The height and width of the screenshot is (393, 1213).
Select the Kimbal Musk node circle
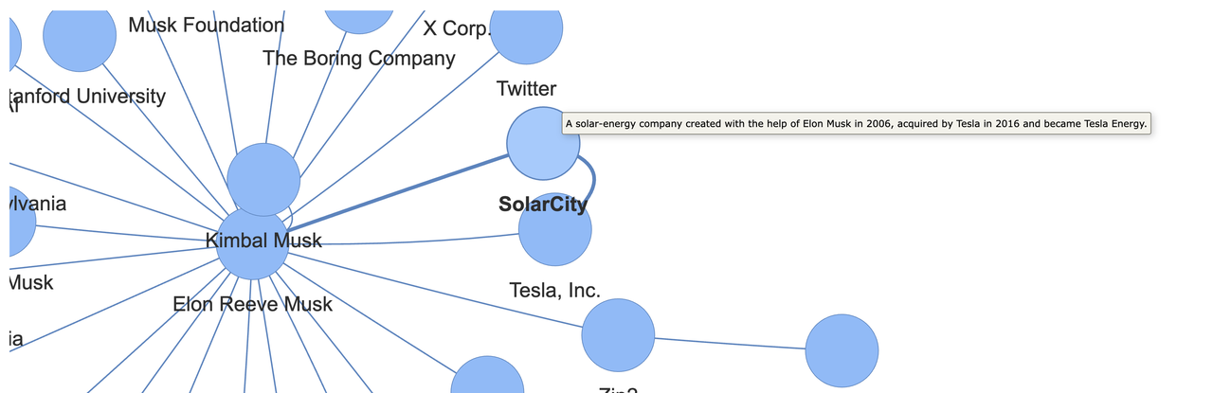pyautogui.click(x=263, y=180)
